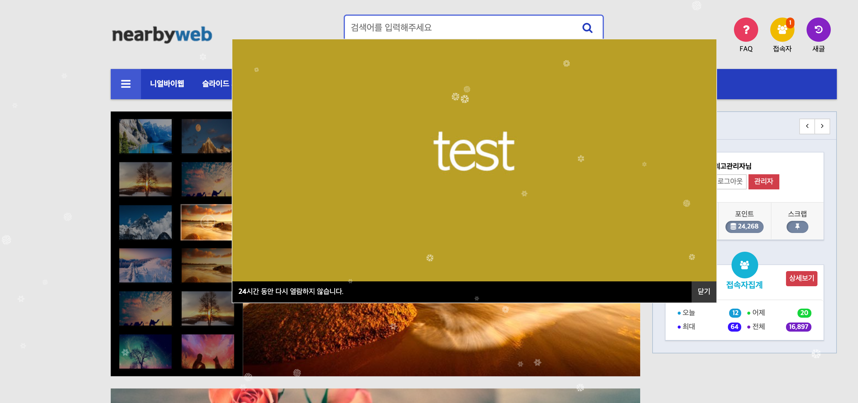The image size is (858, 403).
Task: Open the FAQ question mark icon
Action: tap(745, 30)
